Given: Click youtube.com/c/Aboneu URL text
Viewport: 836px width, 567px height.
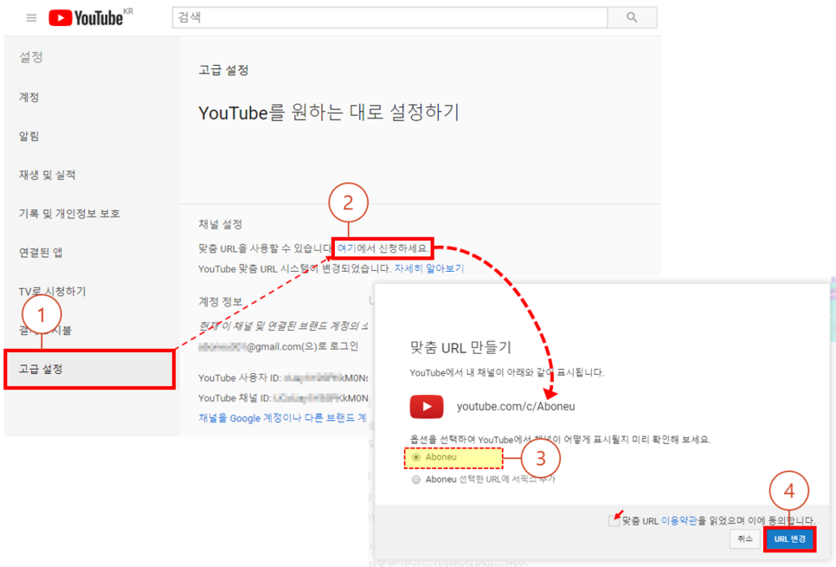Looking at the screenshot, I should (516, 407).
